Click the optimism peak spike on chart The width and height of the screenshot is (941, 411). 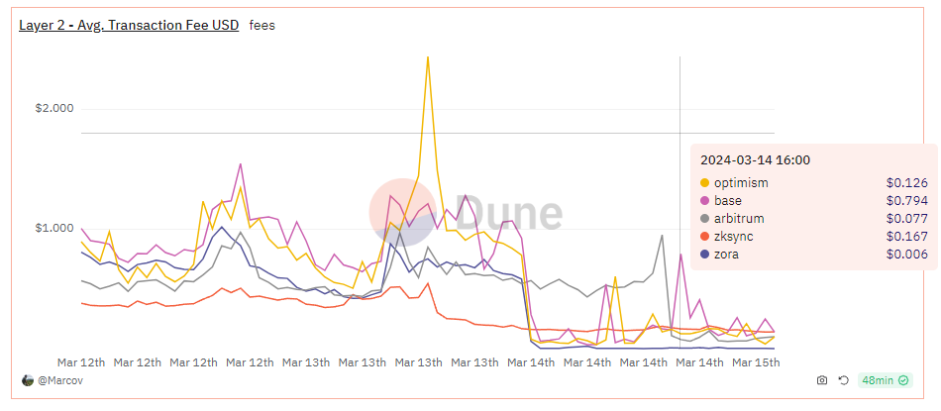[x=427, y=57]
